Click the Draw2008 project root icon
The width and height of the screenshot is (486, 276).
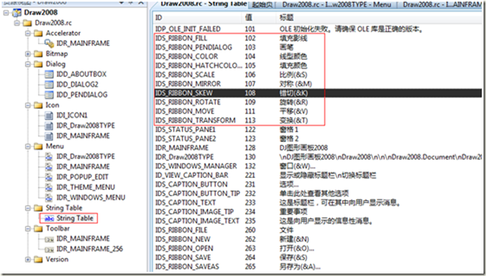tap(17, 13)
